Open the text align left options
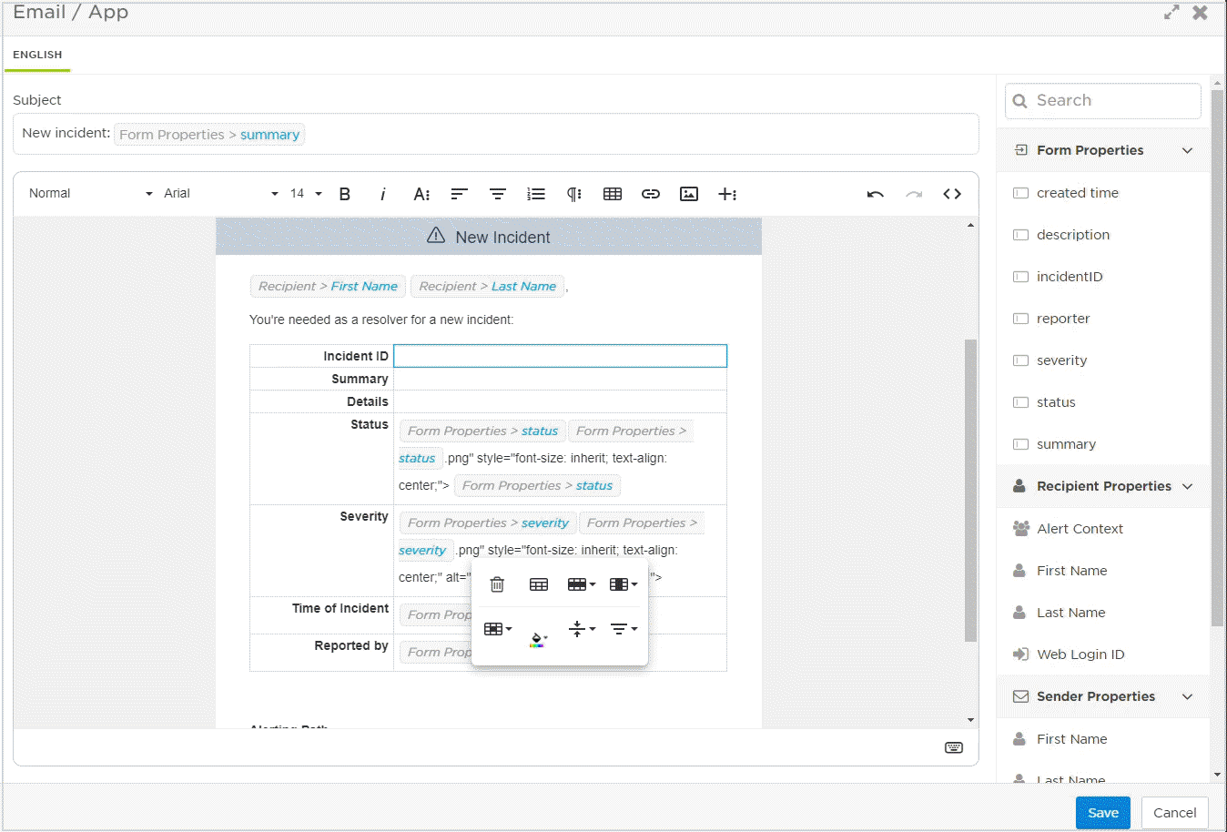This screenshot has width=1227, height=832. click(x=460, y=194)
